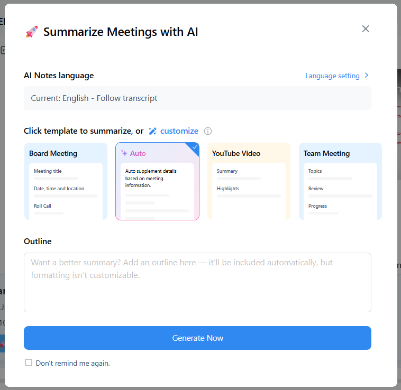
Task: Click Highlights in YouTube Video preview
Action: [x=228, y=189]
